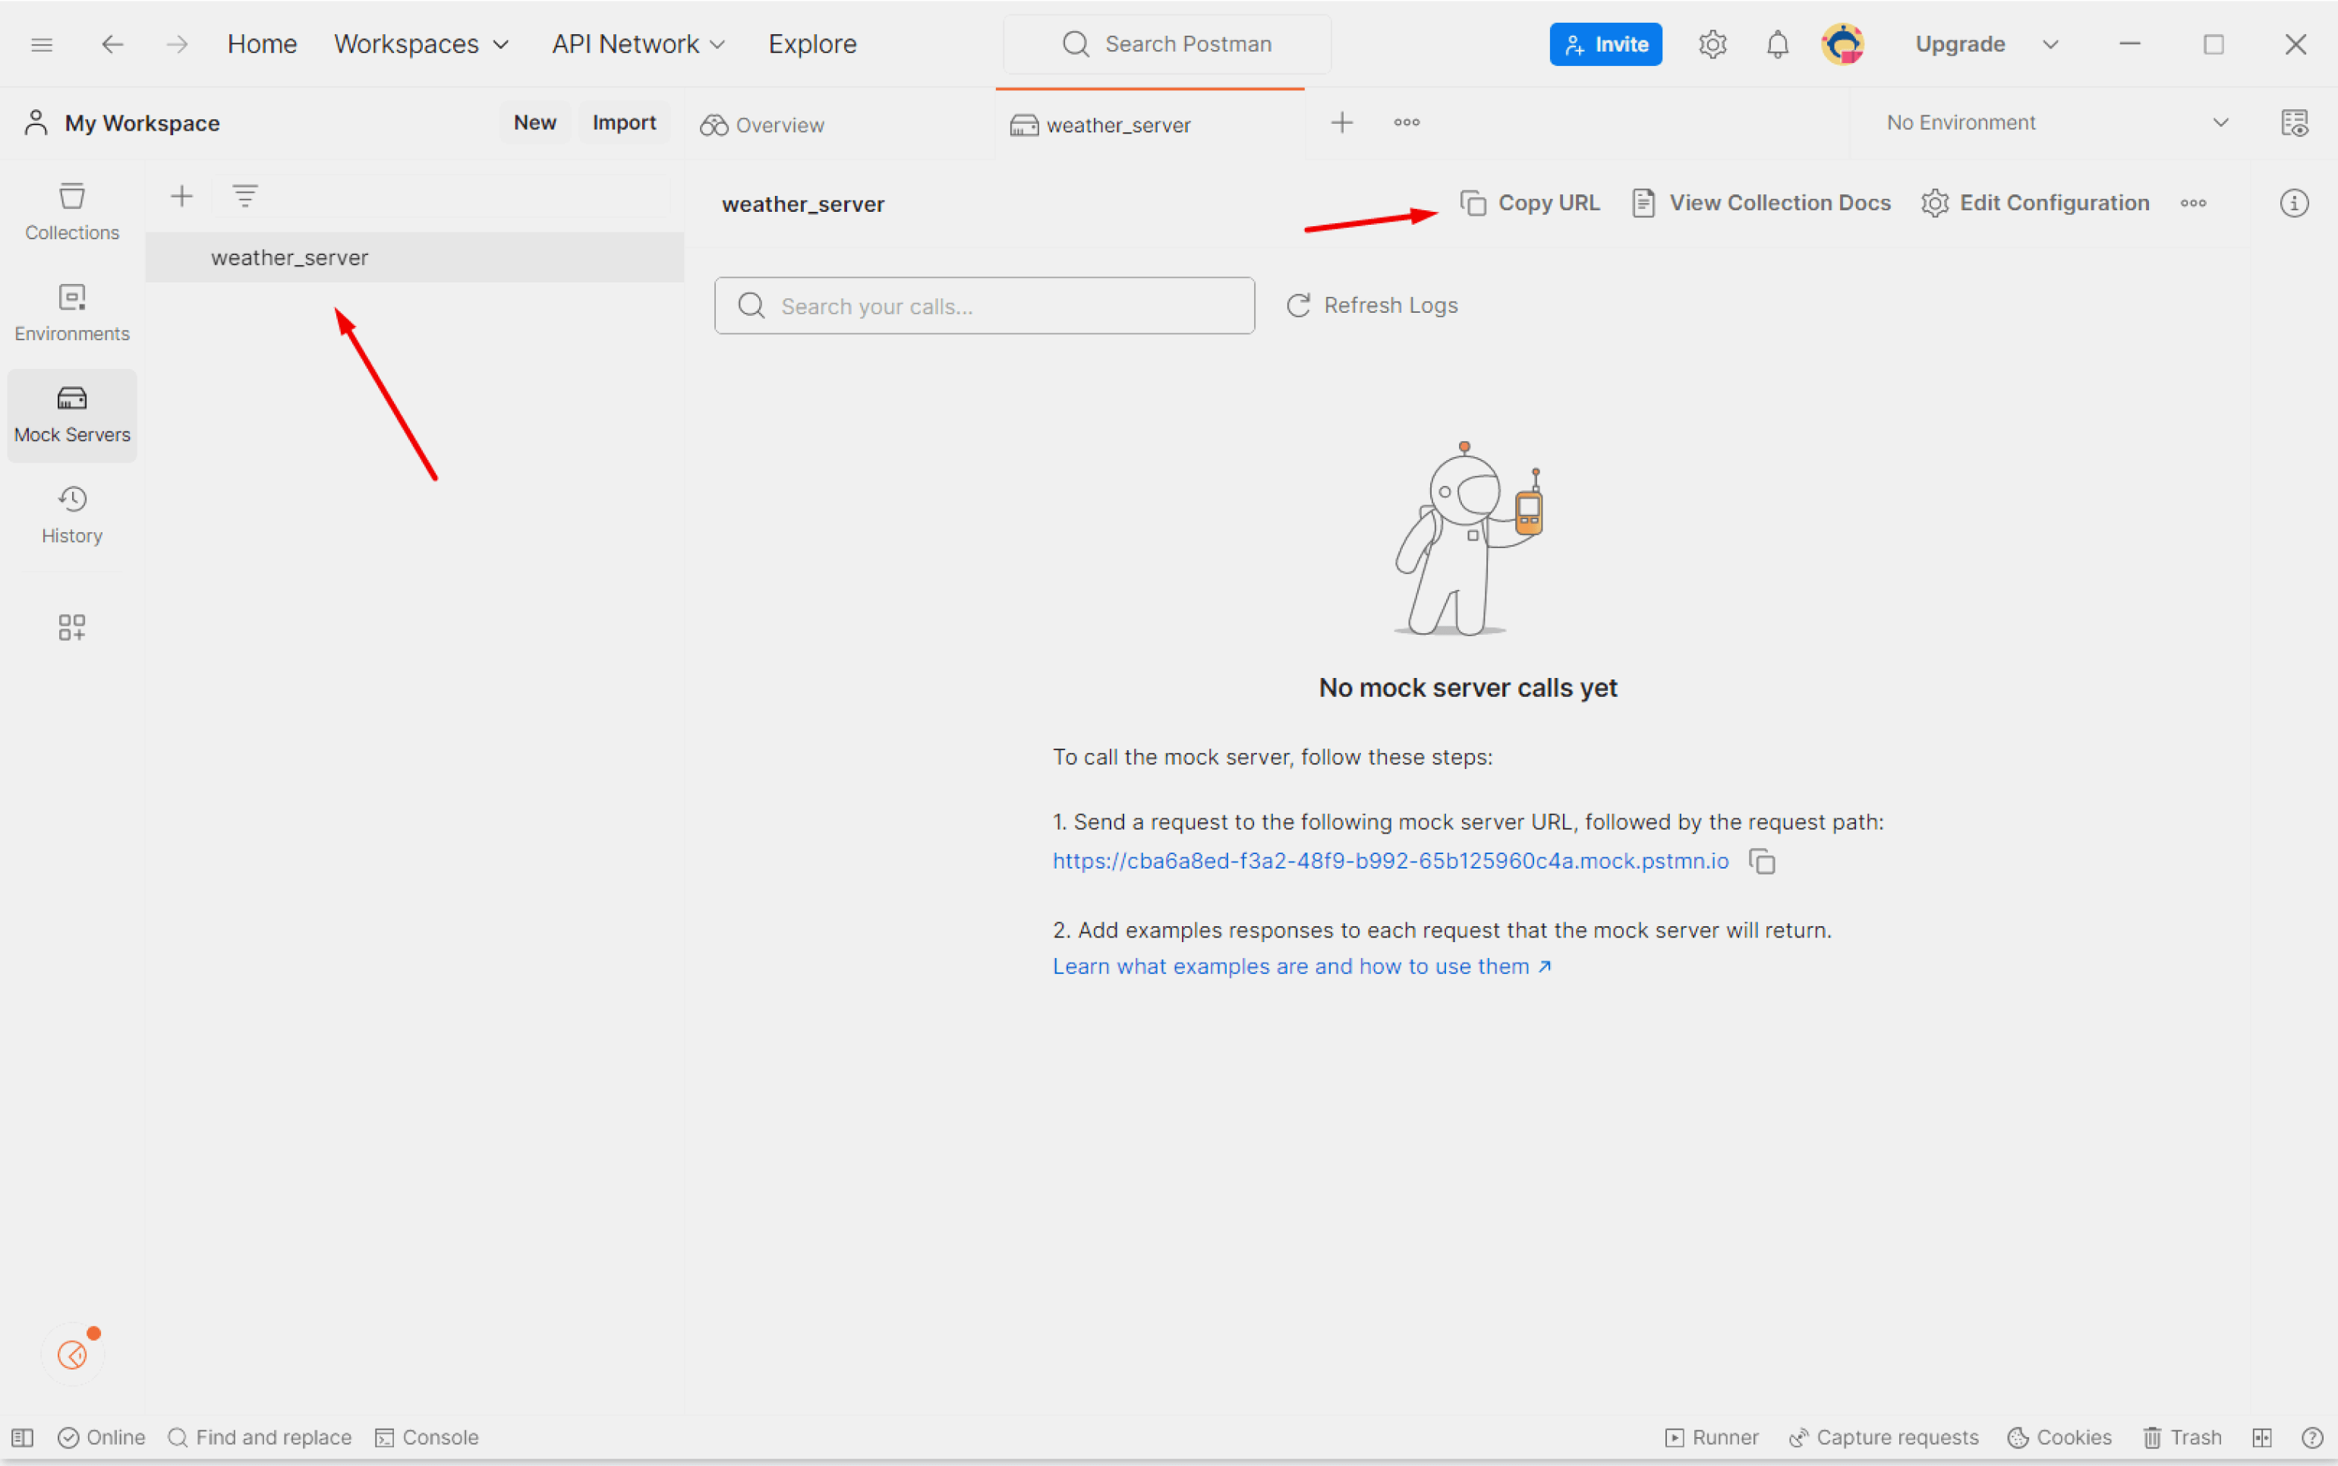Screen dimensions: 2338x1466
Task: Click the Invite button
Action: click(x=1605, y=45)
